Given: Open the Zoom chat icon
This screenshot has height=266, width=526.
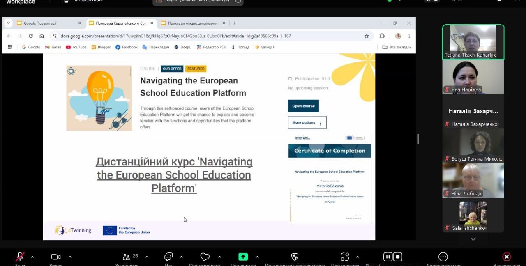Looking at the screenshot, I should (168, 257).
